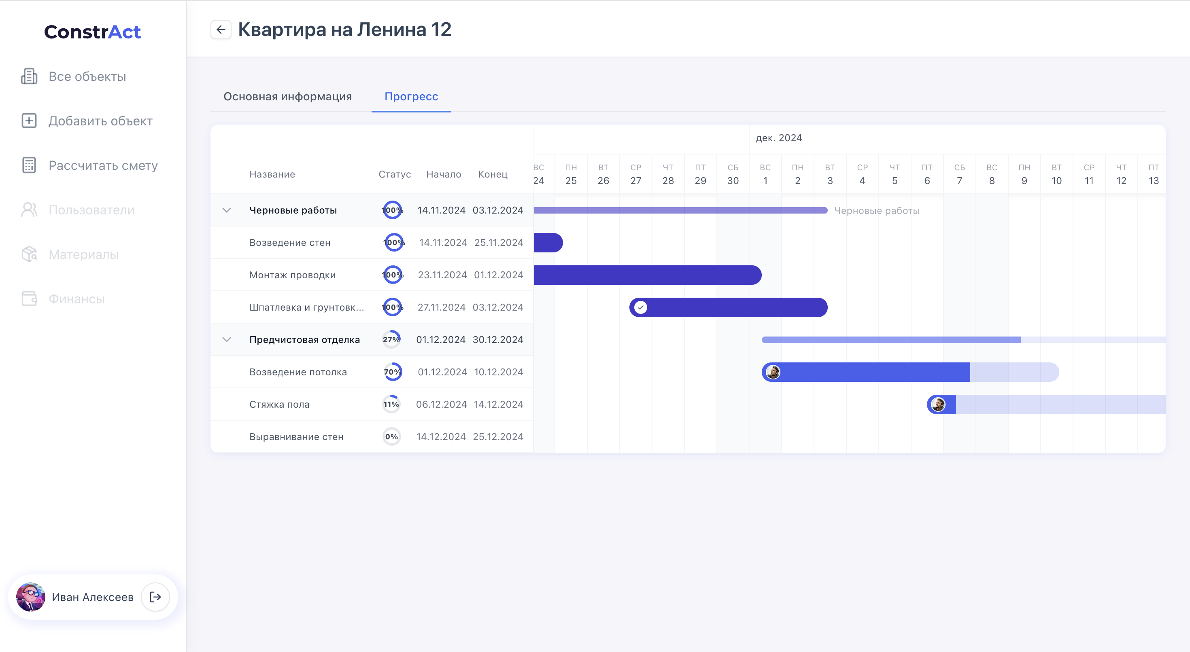The width and height of the screenshot is (1190, 652).
Task: Click the Черновые работы Gantt bar label
Action: pyautogui.click(x=877, y=211)
